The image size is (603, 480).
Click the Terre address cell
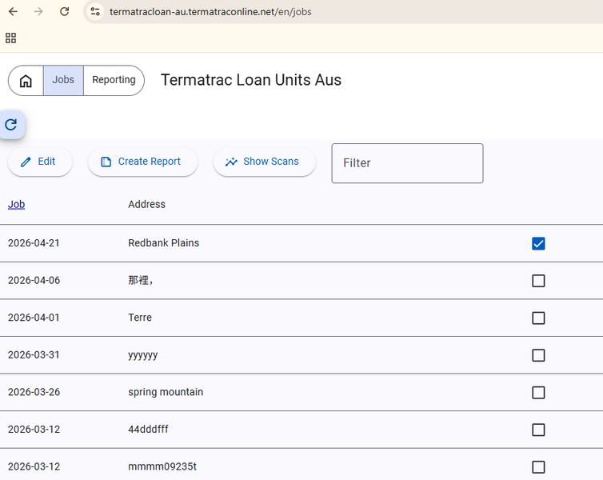(x=140, y=318)
